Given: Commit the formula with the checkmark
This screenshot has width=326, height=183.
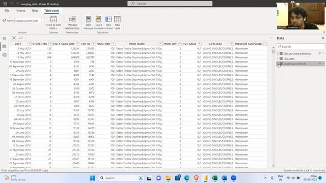Looking at the screenshot, I should 21,38.
